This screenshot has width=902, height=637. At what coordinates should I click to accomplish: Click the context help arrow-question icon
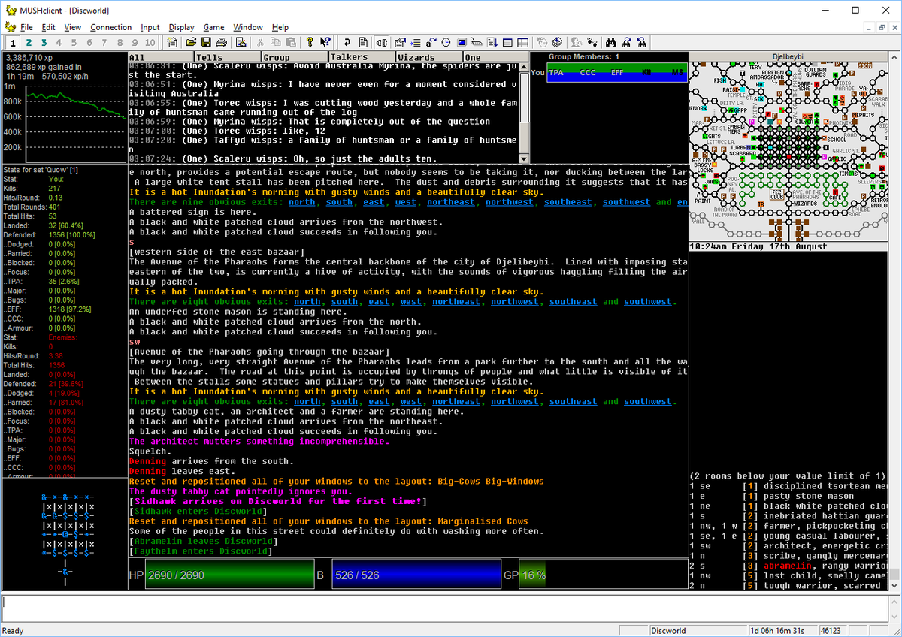325,42
